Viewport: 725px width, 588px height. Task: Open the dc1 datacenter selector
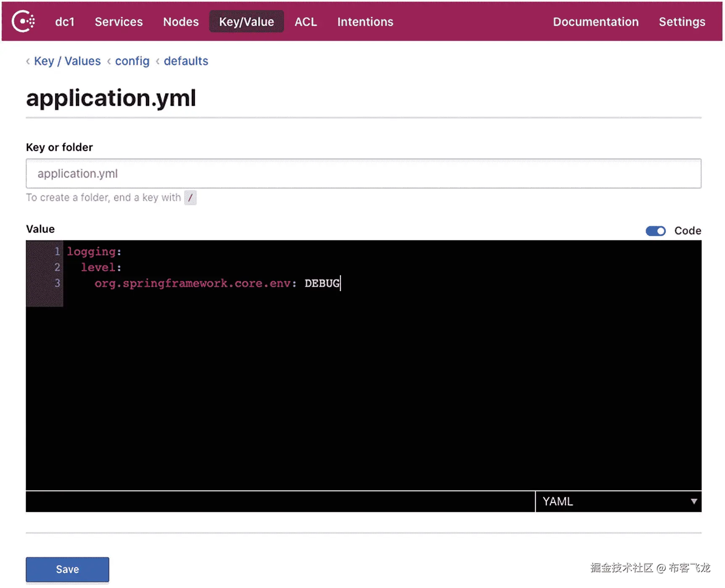click(x=65, y=22)
